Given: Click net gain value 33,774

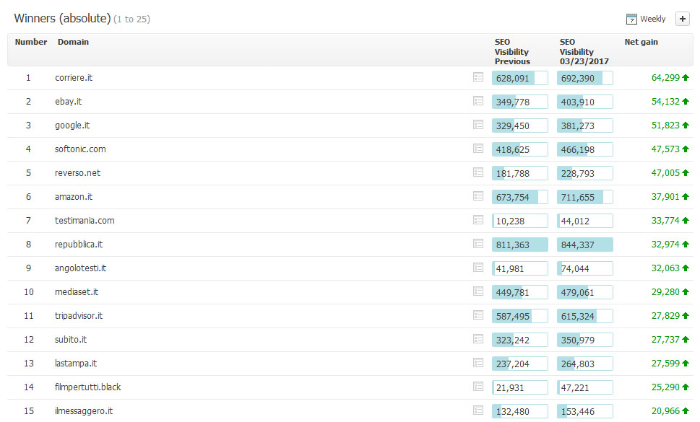Looking at the screenshot, I should tap(665, 221).
